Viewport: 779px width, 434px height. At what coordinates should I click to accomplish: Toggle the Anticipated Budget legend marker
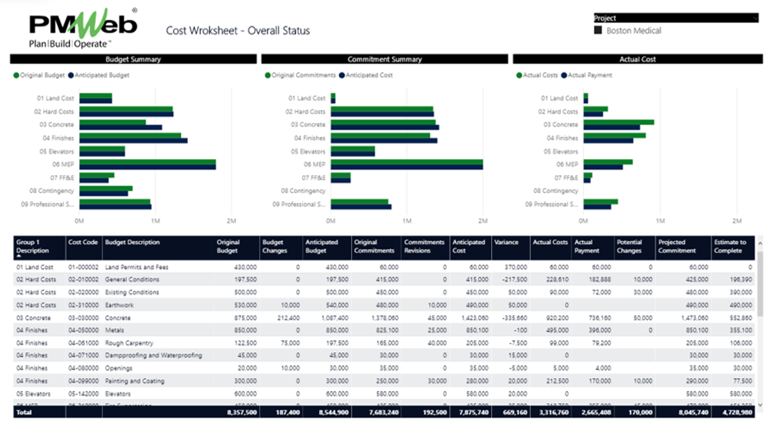coord(71,75)
